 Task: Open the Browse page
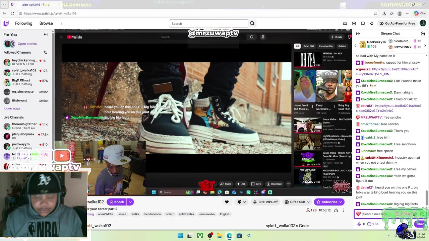click(46, 23)
